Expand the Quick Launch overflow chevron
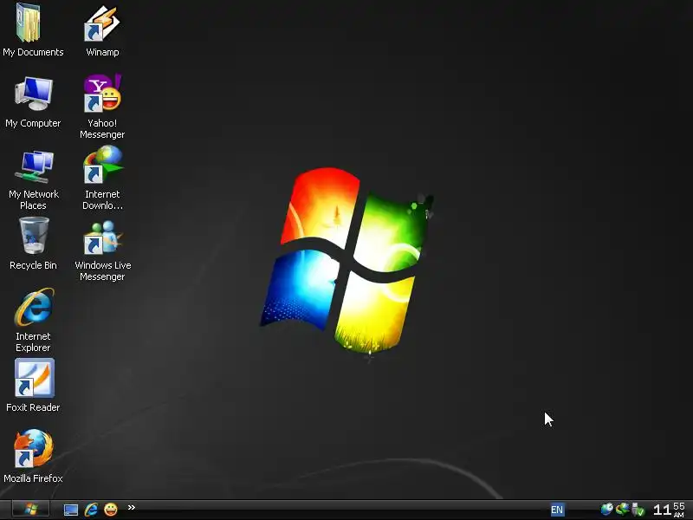This screenshot has height=520, width=693. pyautogui.click(x=132, y=507)
